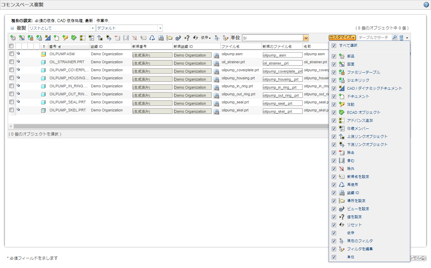Click the Set Value toolbar icon
This screenshot has height=268, width=431.
[187, 38]
